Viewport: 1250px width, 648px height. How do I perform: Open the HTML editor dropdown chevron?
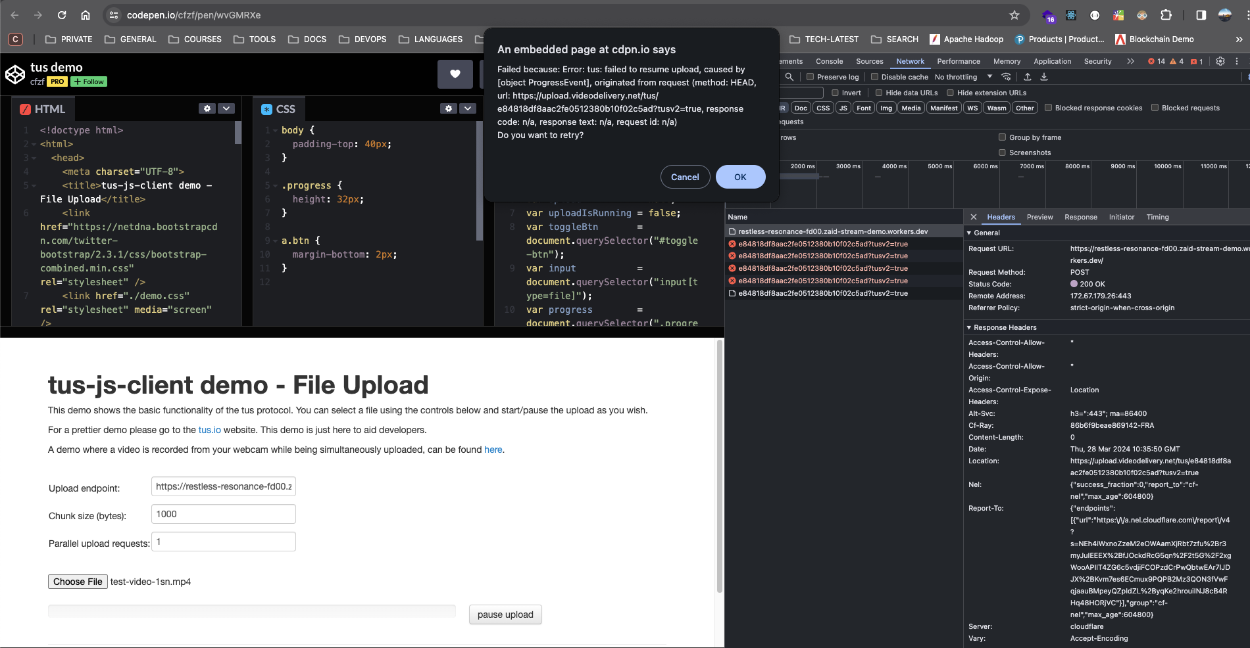click(226, 108)
